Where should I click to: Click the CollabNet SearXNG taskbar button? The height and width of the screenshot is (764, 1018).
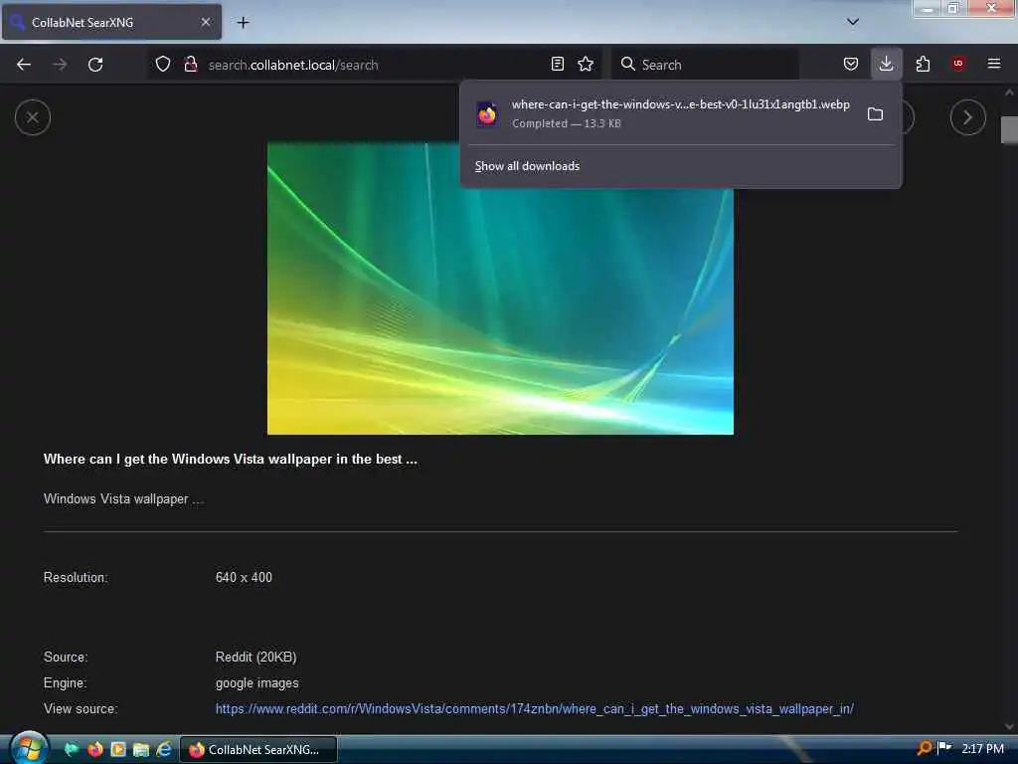[257, 750]
